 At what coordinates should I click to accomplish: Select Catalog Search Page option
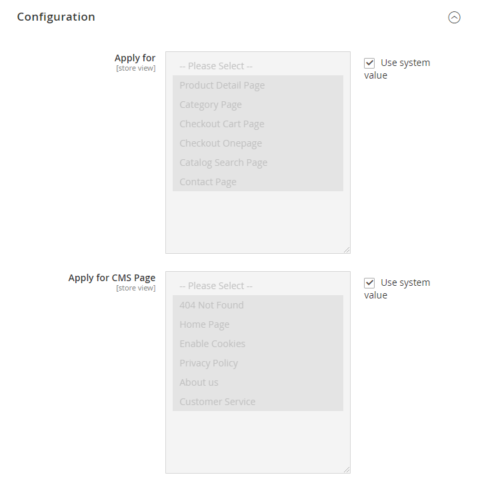pos(223,163)
